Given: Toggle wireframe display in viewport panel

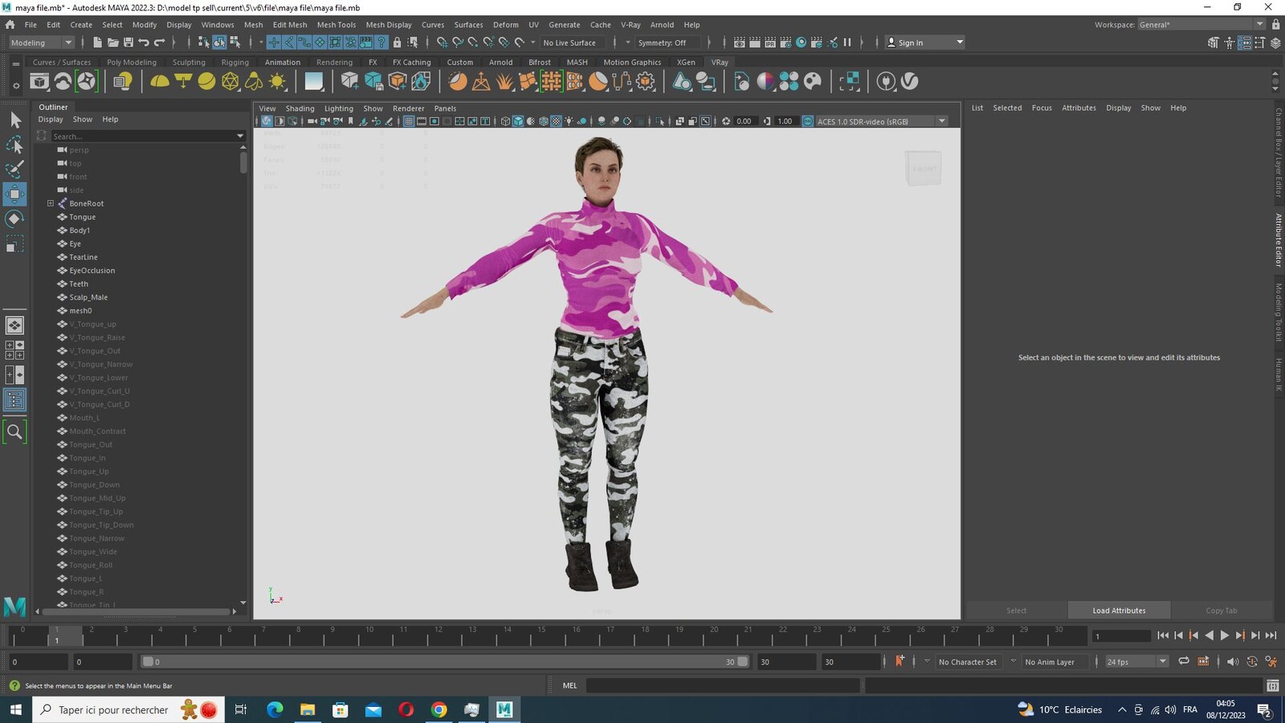Looking at the screenshot, I should (x=505, y=121).
